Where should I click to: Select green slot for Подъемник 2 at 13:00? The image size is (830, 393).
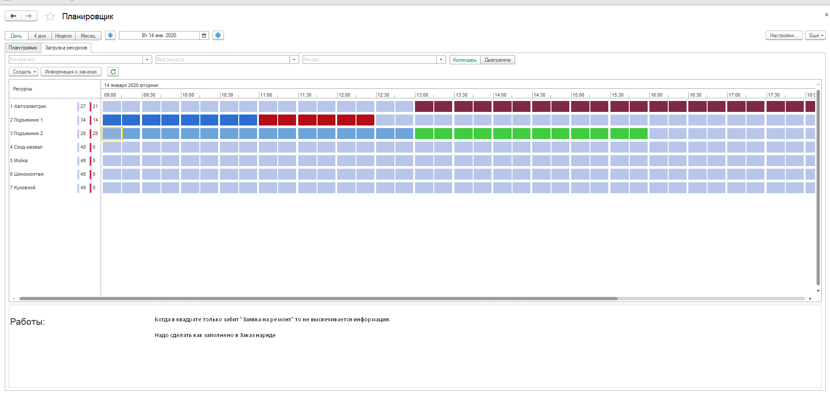[424, 134]
